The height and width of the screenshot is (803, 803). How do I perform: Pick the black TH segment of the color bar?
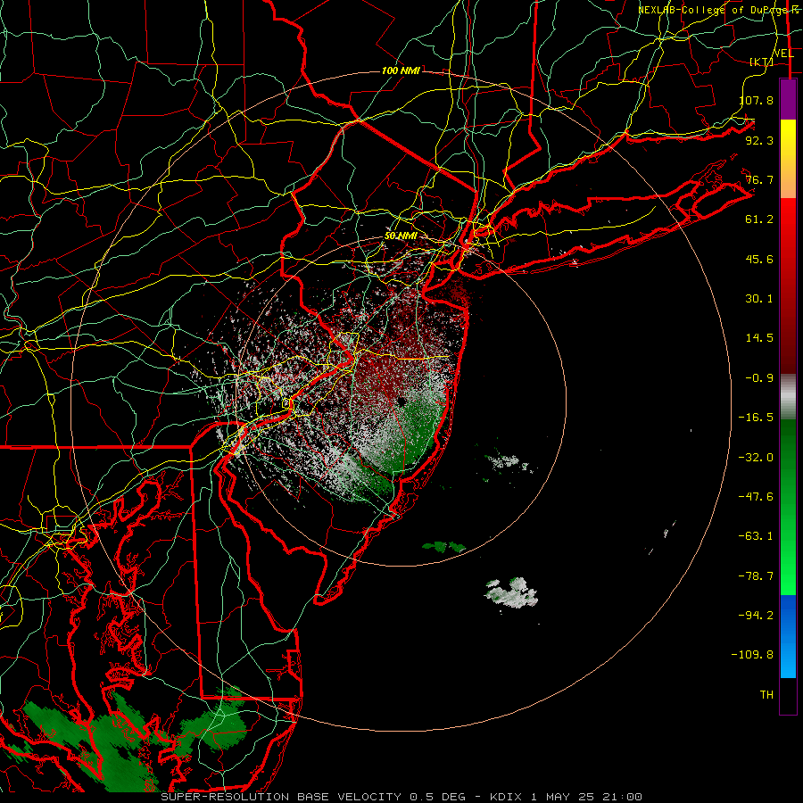tap(788, 695)
